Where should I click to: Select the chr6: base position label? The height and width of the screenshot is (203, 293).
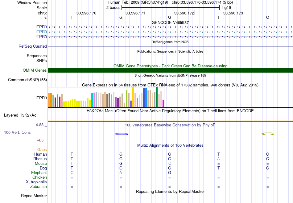click(42, 13)
